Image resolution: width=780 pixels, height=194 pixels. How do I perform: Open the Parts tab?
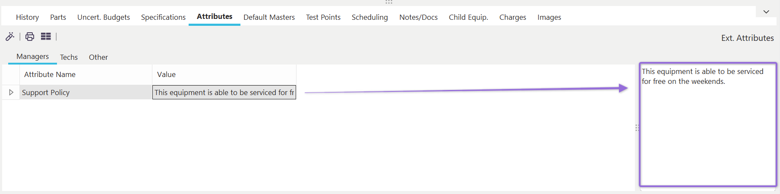58,17
